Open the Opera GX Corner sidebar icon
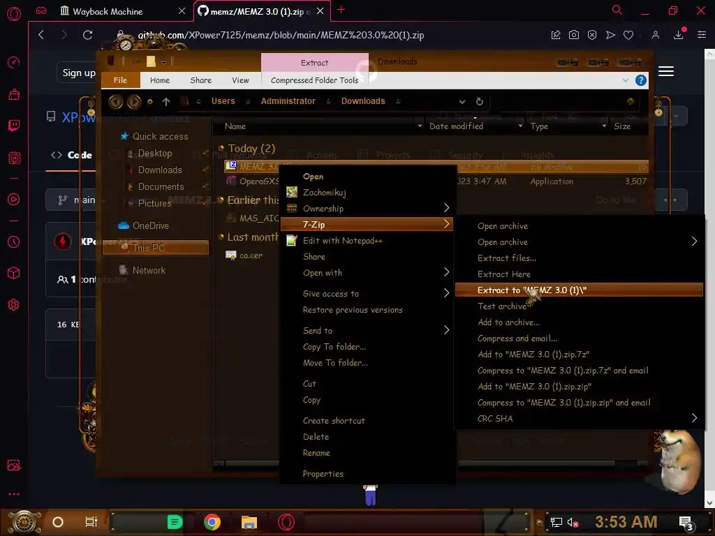 [x=41, y=10]
